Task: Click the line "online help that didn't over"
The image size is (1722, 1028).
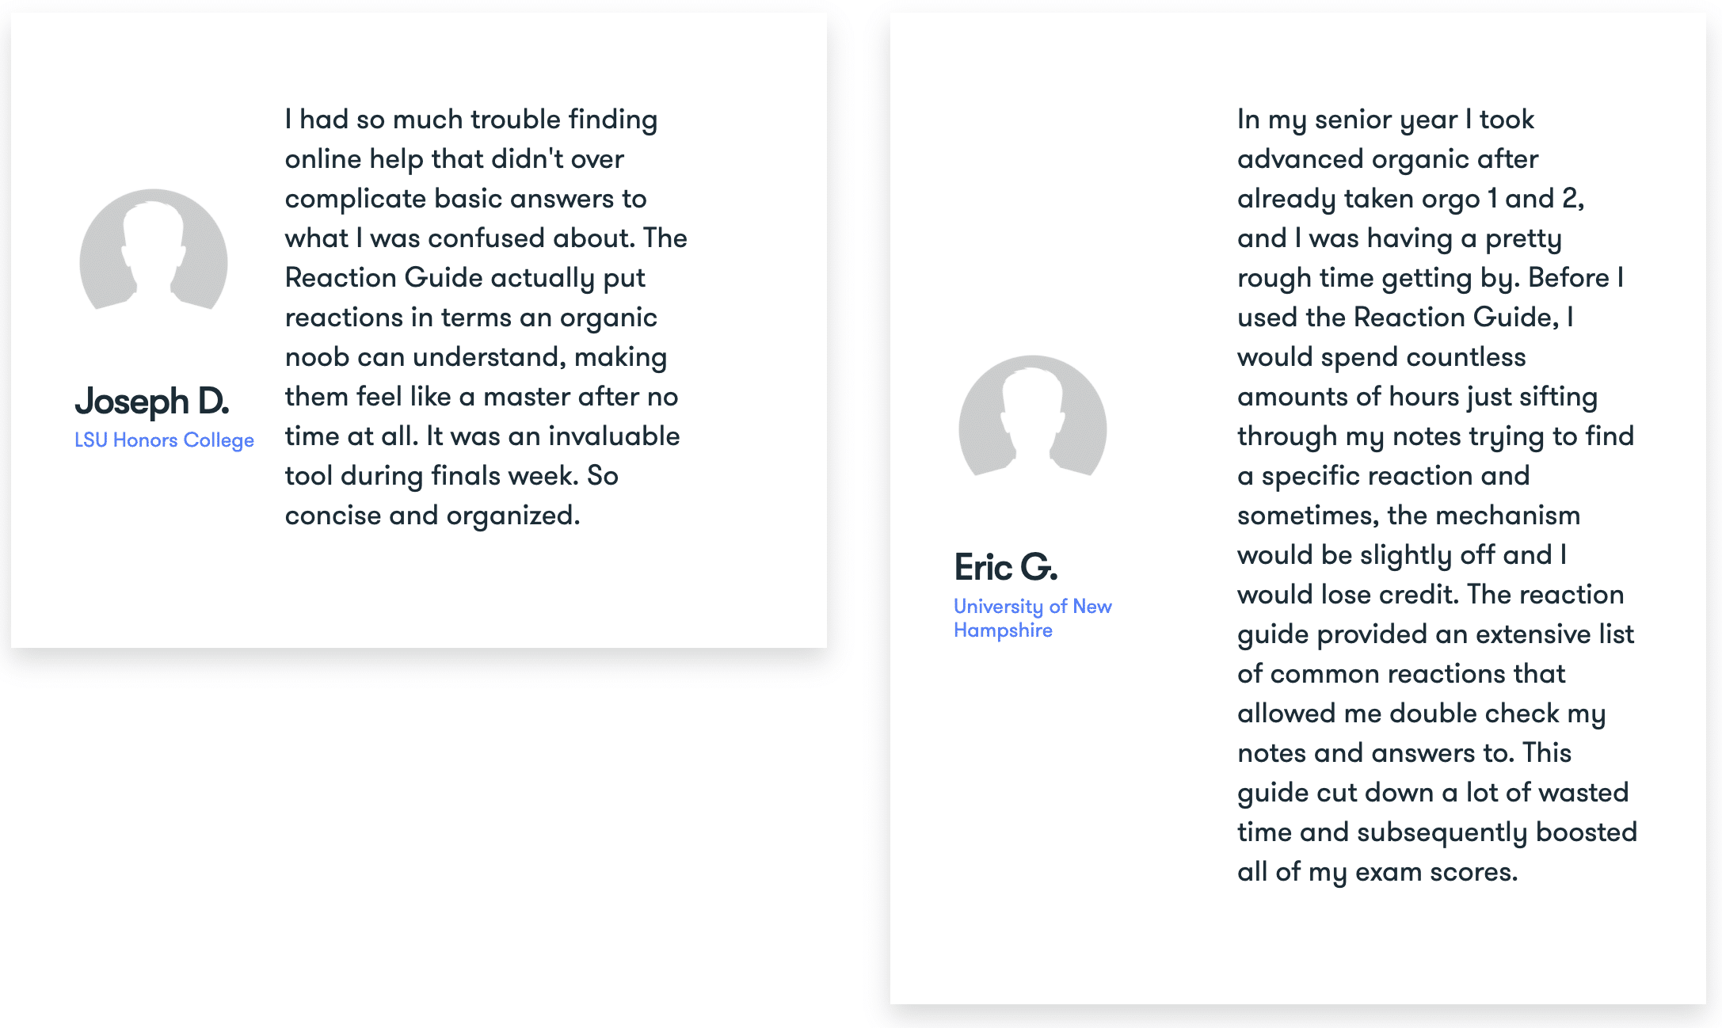Action: click(x=455, y=159)
